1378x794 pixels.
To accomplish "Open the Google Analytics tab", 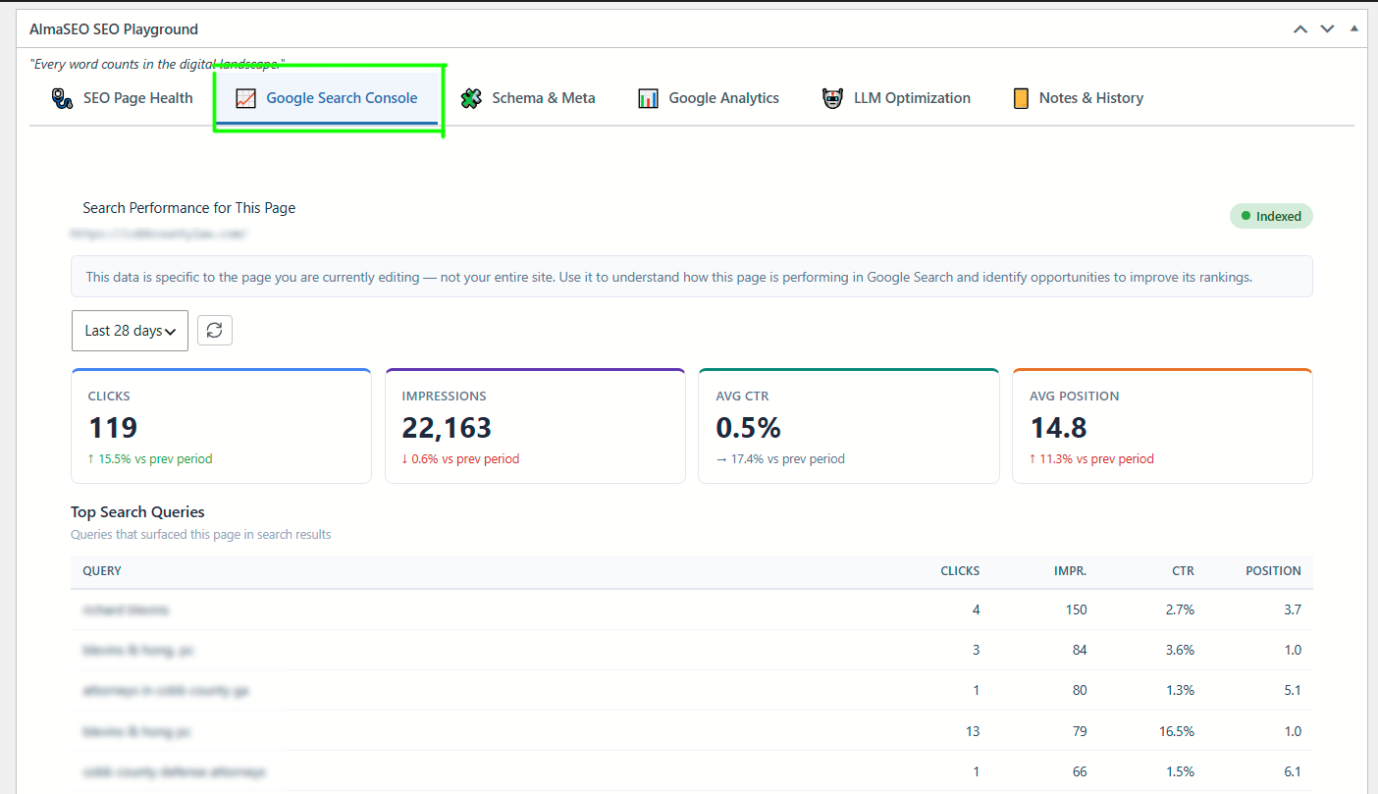I will click(x=709, y=98).
